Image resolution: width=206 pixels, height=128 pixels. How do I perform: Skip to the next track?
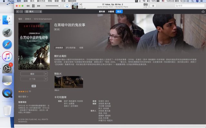coord(39,6)
